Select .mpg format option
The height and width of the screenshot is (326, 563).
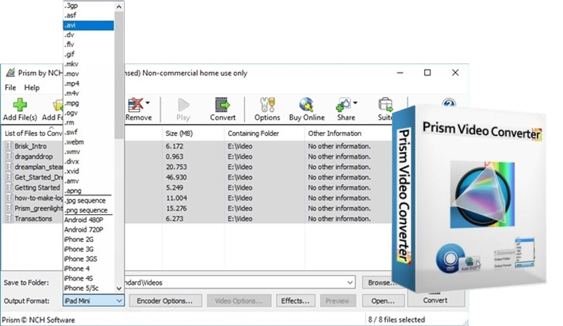(89, 103)
